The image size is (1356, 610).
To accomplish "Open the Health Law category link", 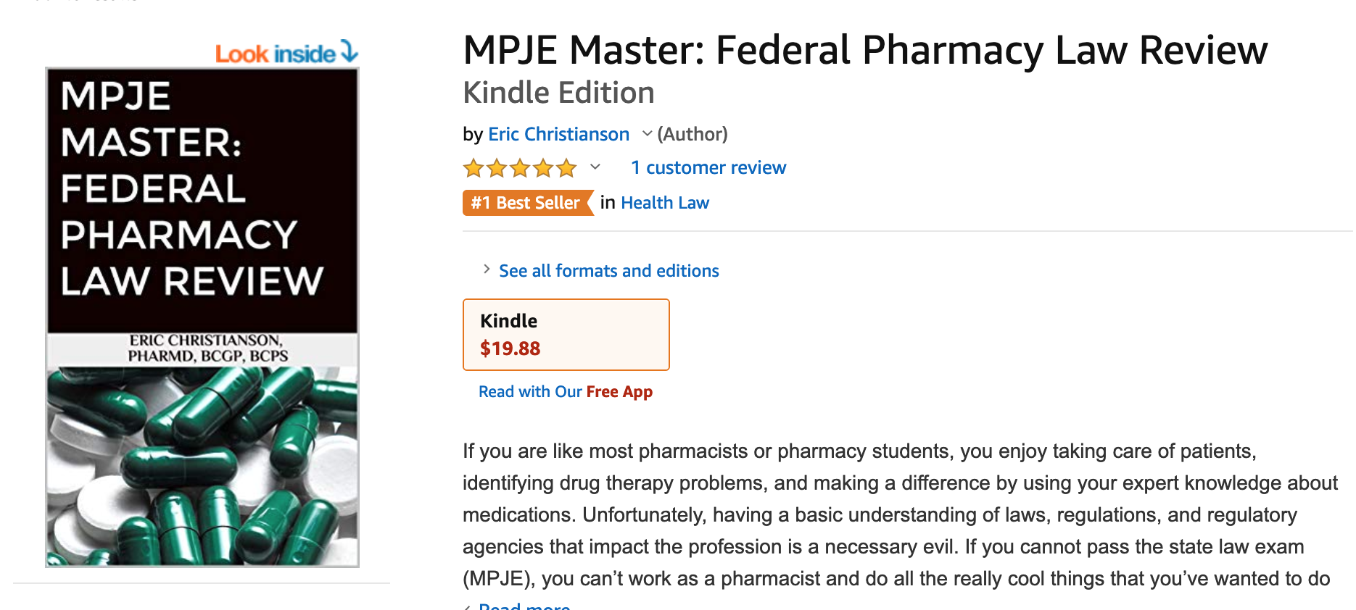I will click(x=665, y=203).
